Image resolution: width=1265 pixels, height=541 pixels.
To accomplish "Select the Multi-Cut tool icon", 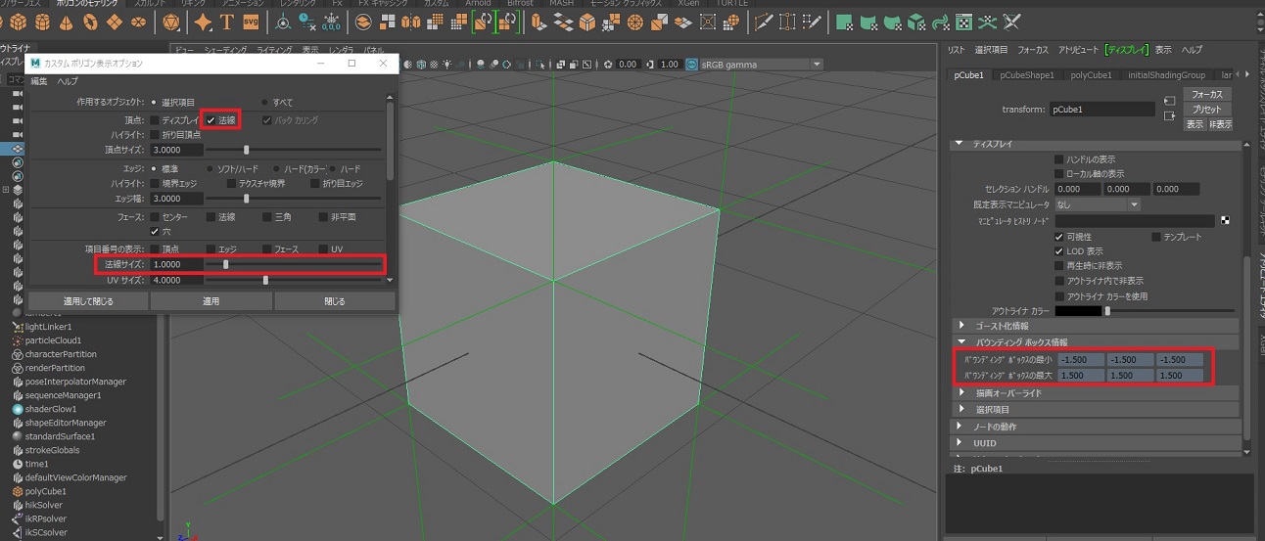I will [x=764, y=22].
